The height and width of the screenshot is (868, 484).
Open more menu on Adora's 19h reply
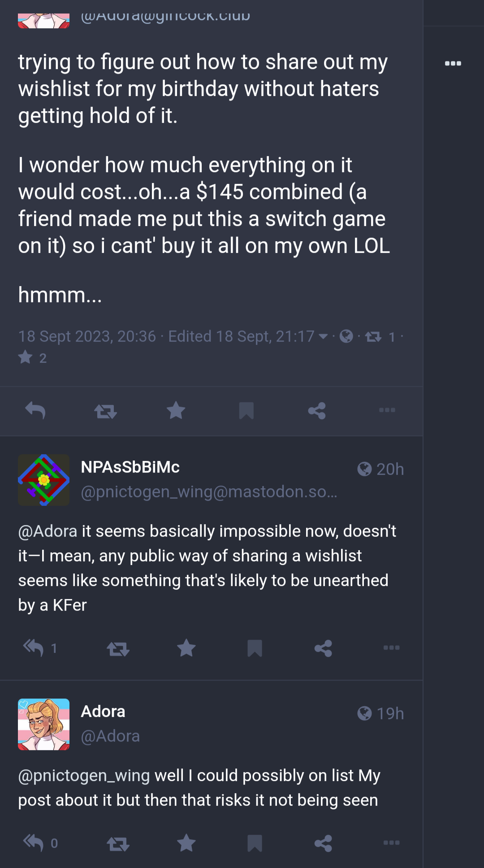point(391,843)
